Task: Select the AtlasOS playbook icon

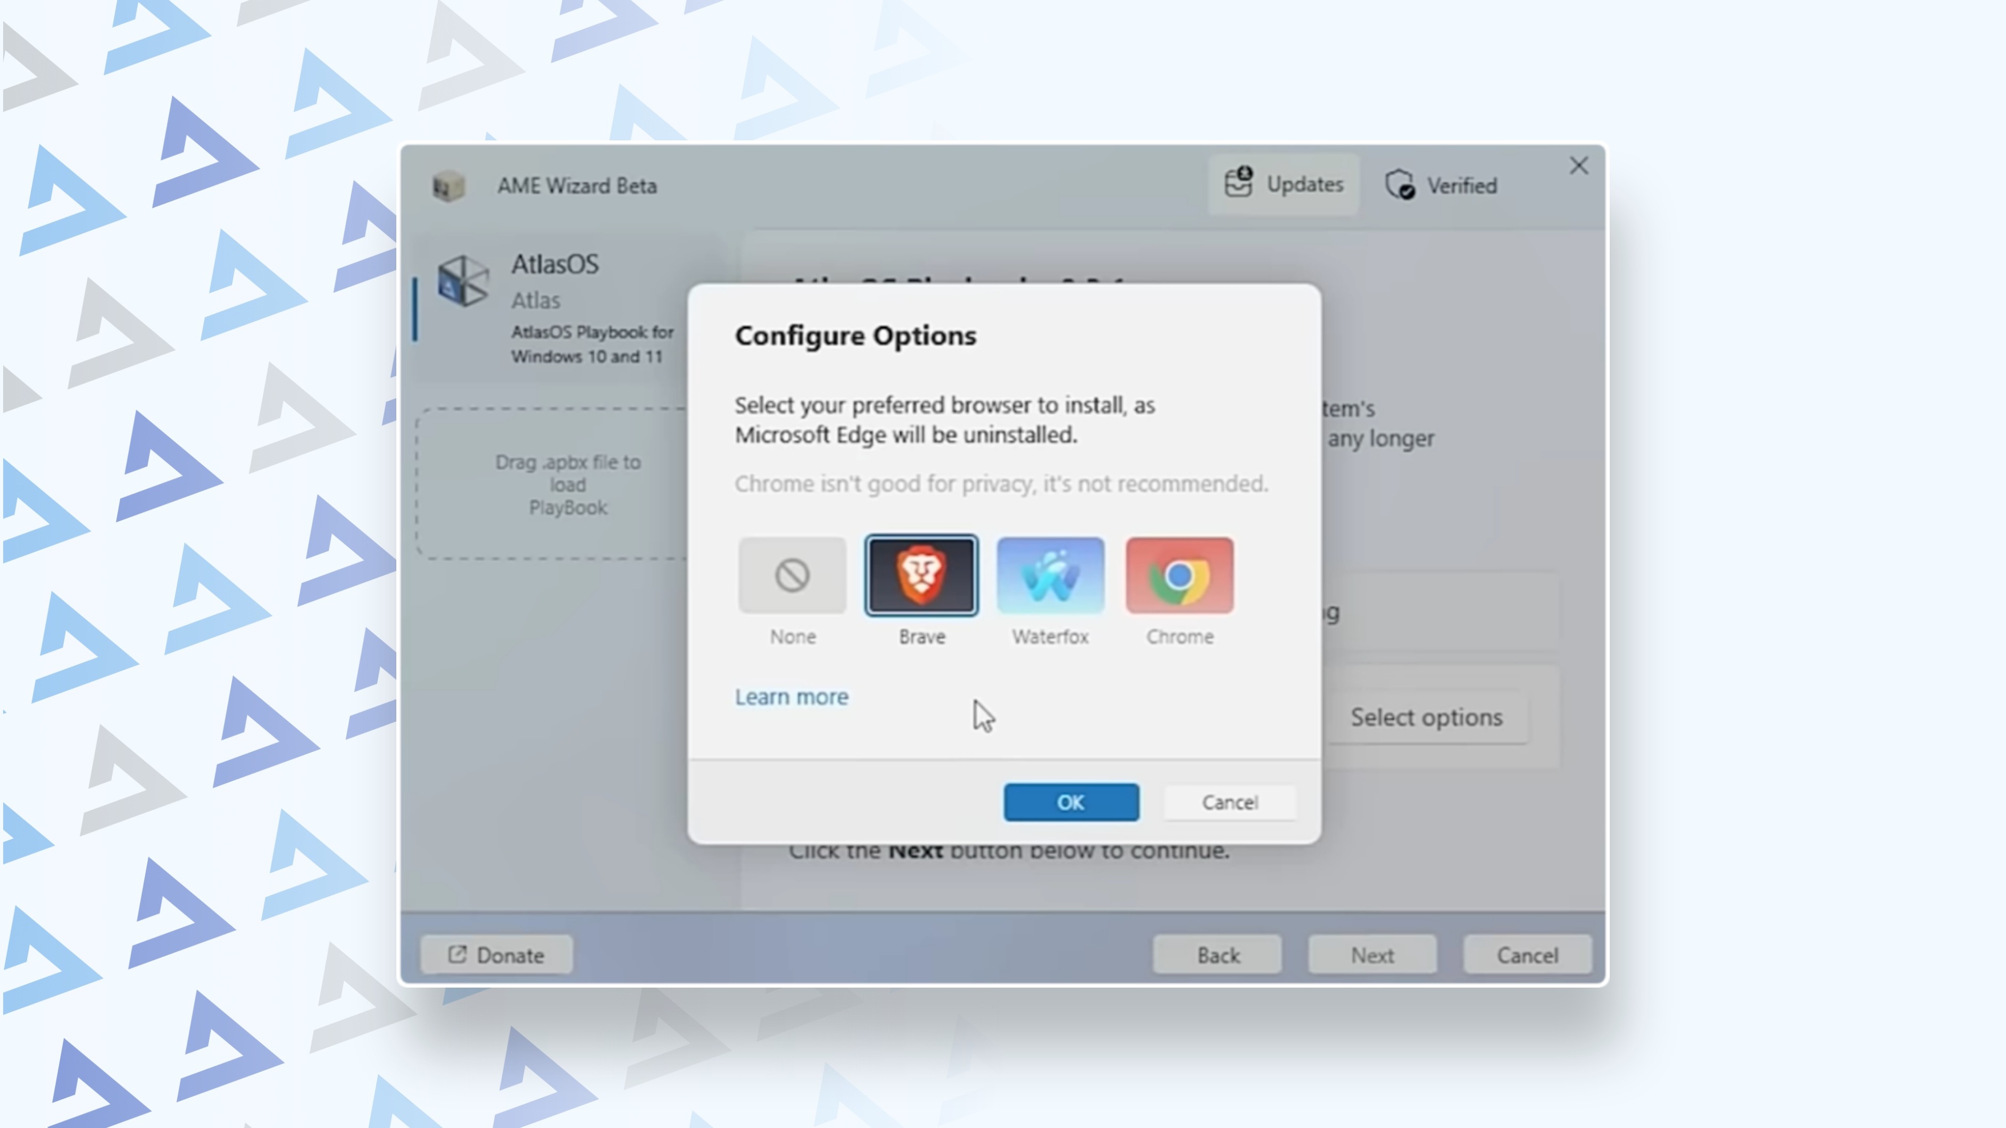Action: [x=463, y=281]
